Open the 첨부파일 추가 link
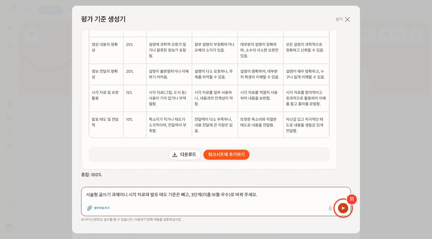The width and height of the screenshot is (432, 239). tap(102, 208)
